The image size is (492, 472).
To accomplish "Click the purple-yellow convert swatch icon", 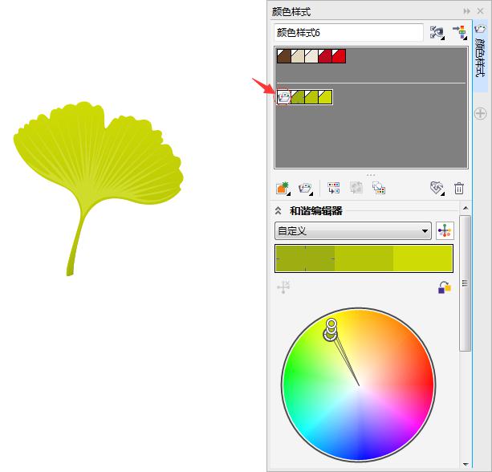I will [445, 287].
